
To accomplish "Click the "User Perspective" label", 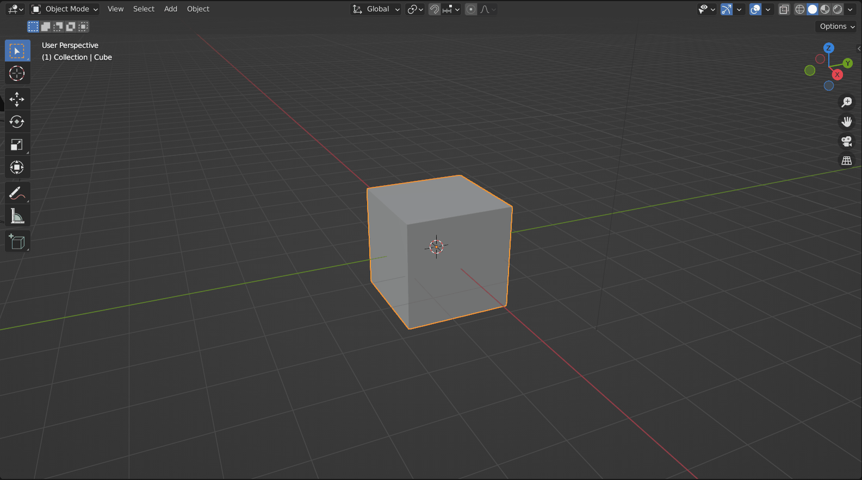I will point(70,46).
